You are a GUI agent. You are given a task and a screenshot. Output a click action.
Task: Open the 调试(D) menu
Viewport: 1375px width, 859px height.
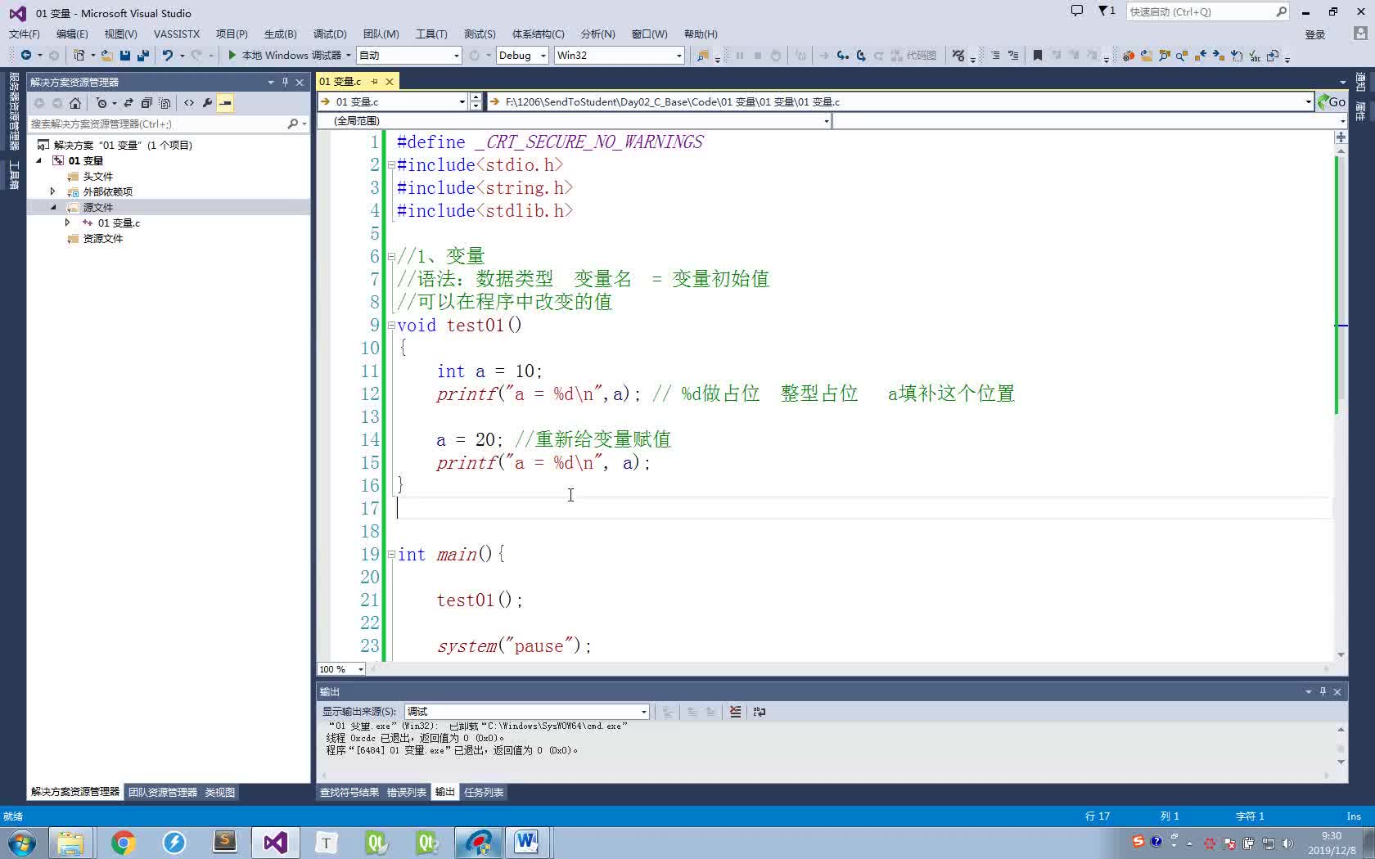(330, 34)
